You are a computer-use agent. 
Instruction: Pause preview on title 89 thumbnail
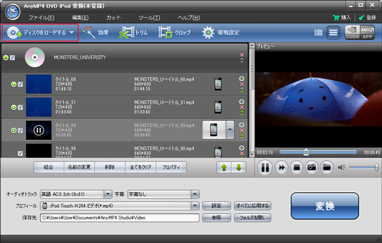(x=39, y=130)
